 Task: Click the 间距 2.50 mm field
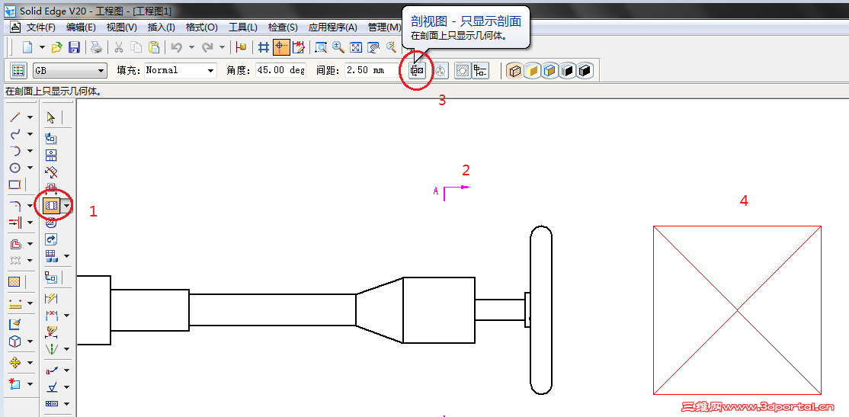[372, 70]
